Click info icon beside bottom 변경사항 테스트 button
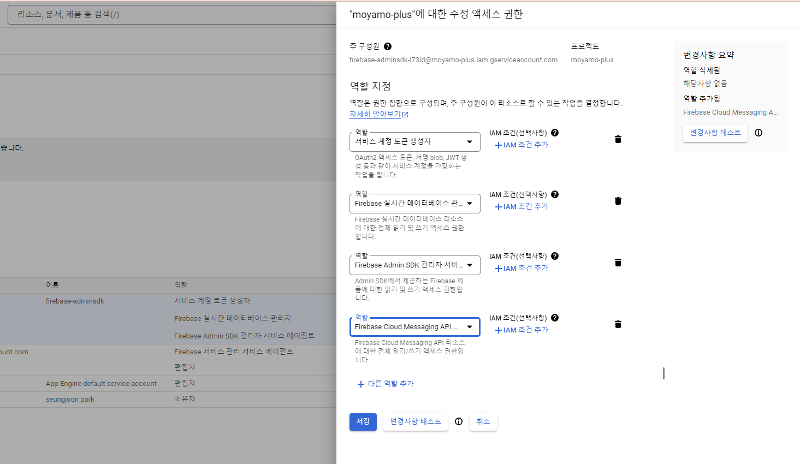Screen dimensions: 800x464 coord(459,421)
